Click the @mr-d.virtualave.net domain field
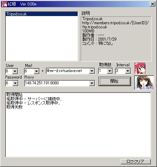The width and height of the screenshot is (157, 167). pyautogui.click(x=68, y=71)
